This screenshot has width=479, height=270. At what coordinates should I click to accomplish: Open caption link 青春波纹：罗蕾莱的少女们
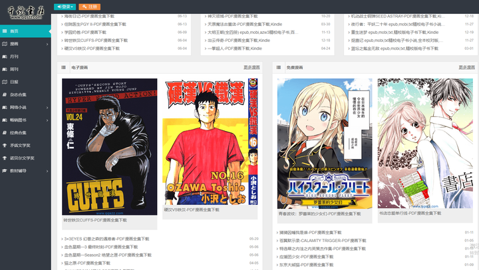pos(320,213)
